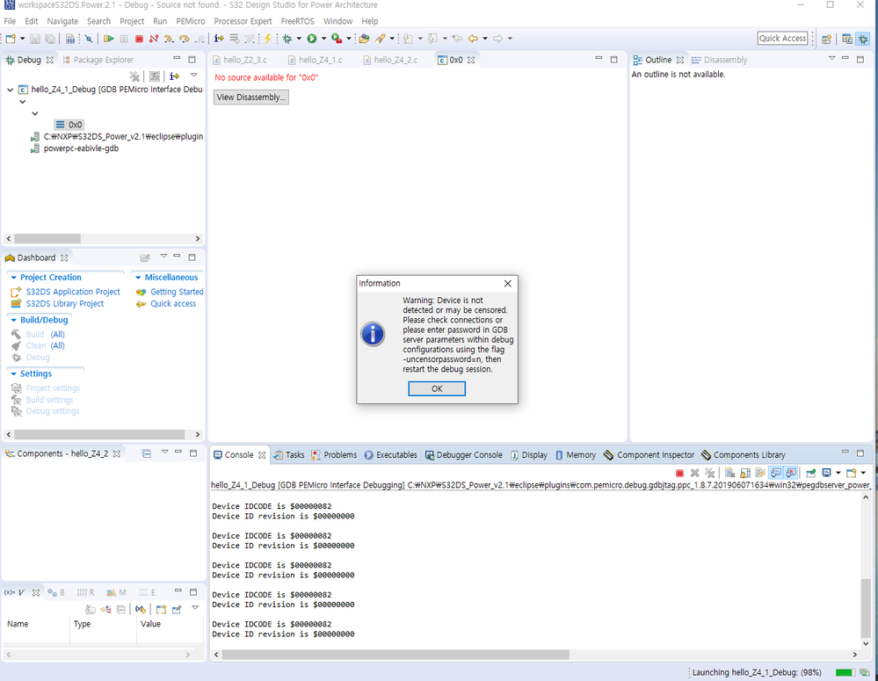Switch to the Disassembly tab
The width and height of the screenshot is (878, 681).
pyautogui.click(x=720, y=60)
